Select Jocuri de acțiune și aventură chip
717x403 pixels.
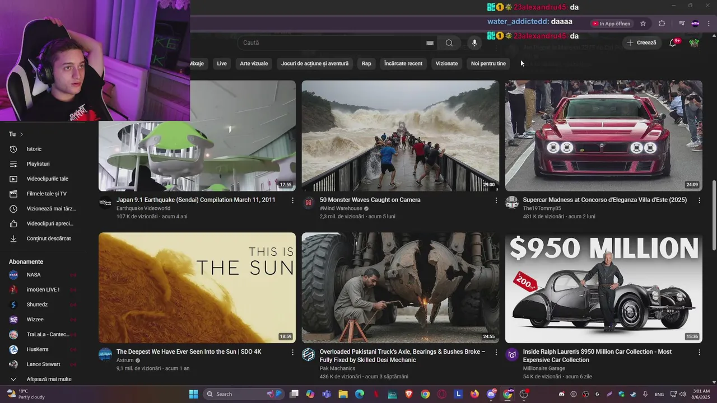[315, 63]
